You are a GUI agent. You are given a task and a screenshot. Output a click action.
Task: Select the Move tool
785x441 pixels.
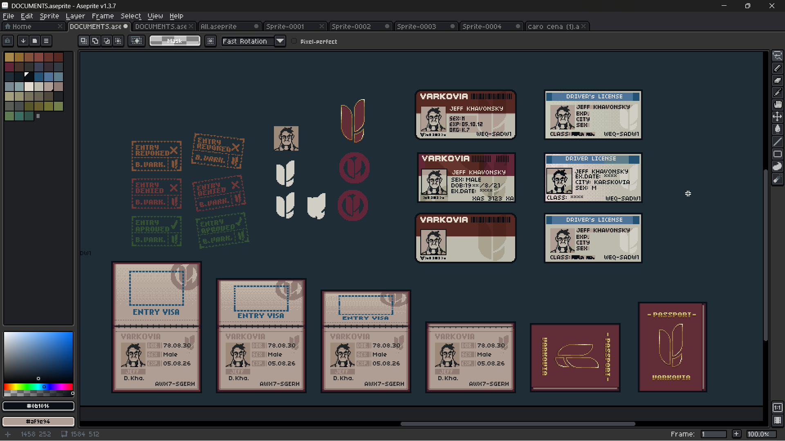click(x=777, y=117)
